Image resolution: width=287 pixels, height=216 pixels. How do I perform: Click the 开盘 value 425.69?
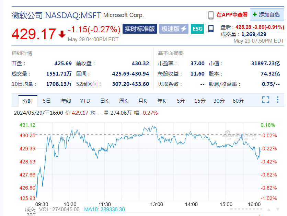click(x=63, y=64)
